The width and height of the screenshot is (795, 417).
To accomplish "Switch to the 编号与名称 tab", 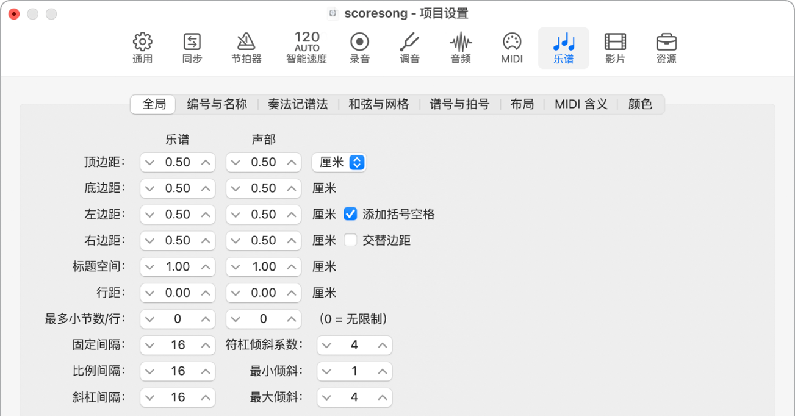I will click(x=217, y=104).
